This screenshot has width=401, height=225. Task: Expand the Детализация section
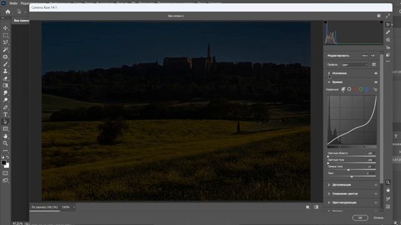329,185
